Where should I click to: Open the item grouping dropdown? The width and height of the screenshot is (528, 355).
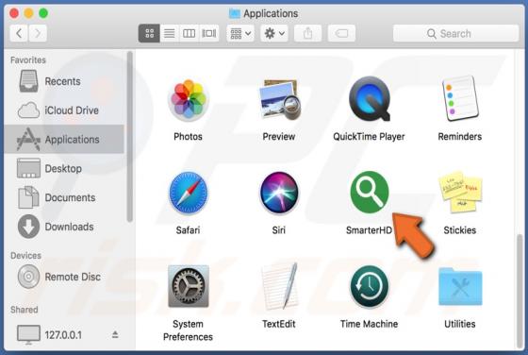(240, 33)
